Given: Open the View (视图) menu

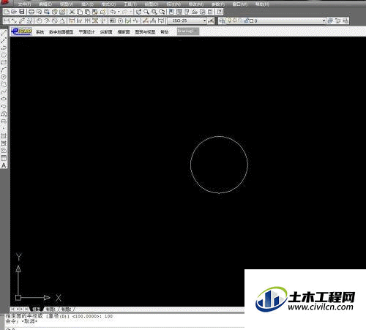Looking at the screenshot, I should 67,4.
